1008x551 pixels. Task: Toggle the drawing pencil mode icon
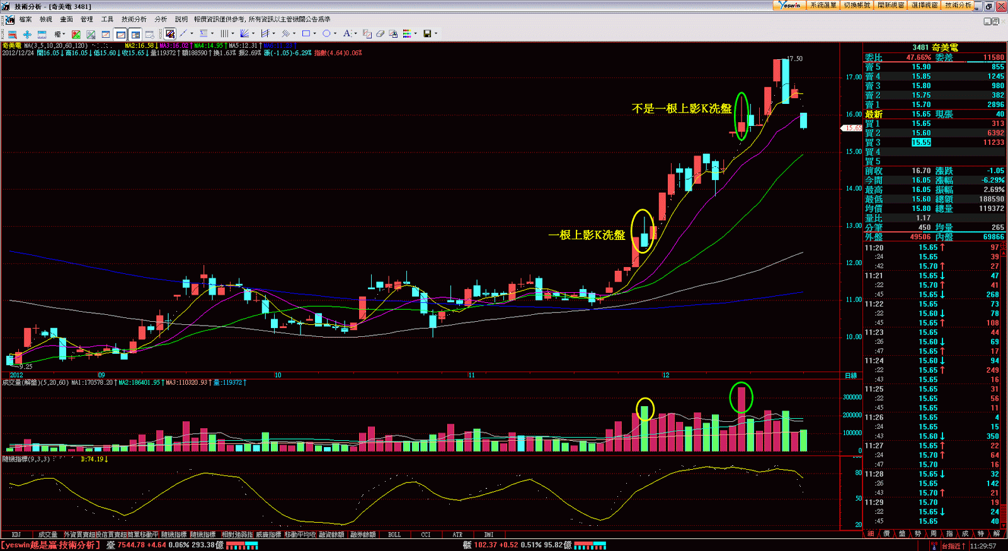click(x=170, y=34)
